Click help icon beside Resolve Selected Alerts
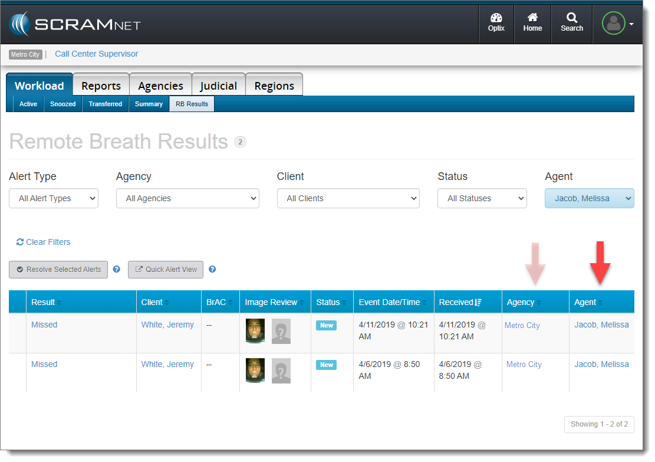The image size is (655, 462). pyautogui.click(x=117, y=269)
